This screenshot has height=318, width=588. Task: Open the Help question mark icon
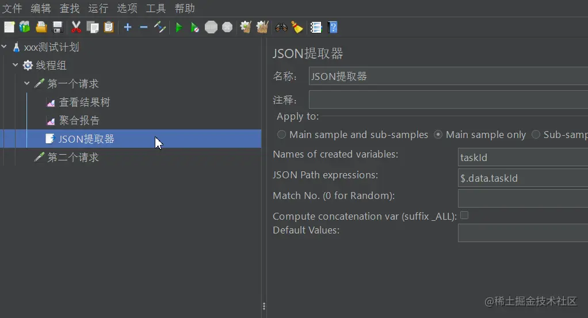point(332,27)
